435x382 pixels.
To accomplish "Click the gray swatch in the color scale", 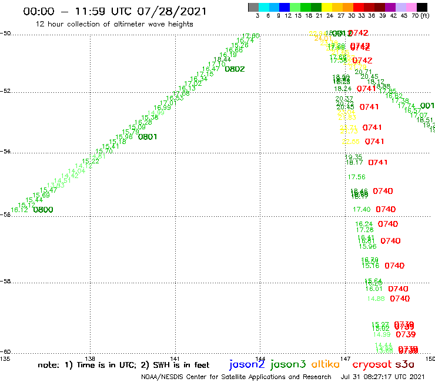I will [253, 7].
